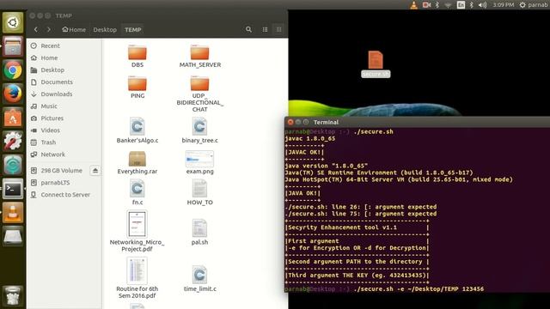Open the DBS folder

(x=137, y=56)
